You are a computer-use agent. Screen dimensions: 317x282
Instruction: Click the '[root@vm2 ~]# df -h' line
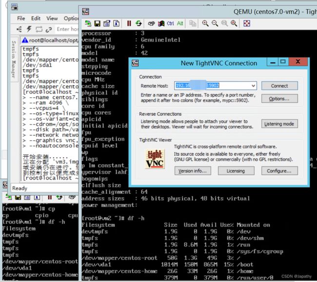(x=113, y=218)
